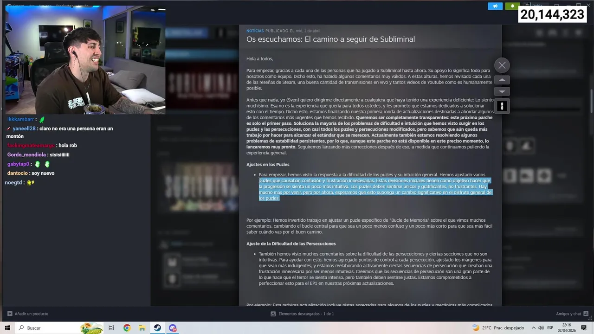
Task: Open Elementos descargados downloads status
Action: pos(302,314)
